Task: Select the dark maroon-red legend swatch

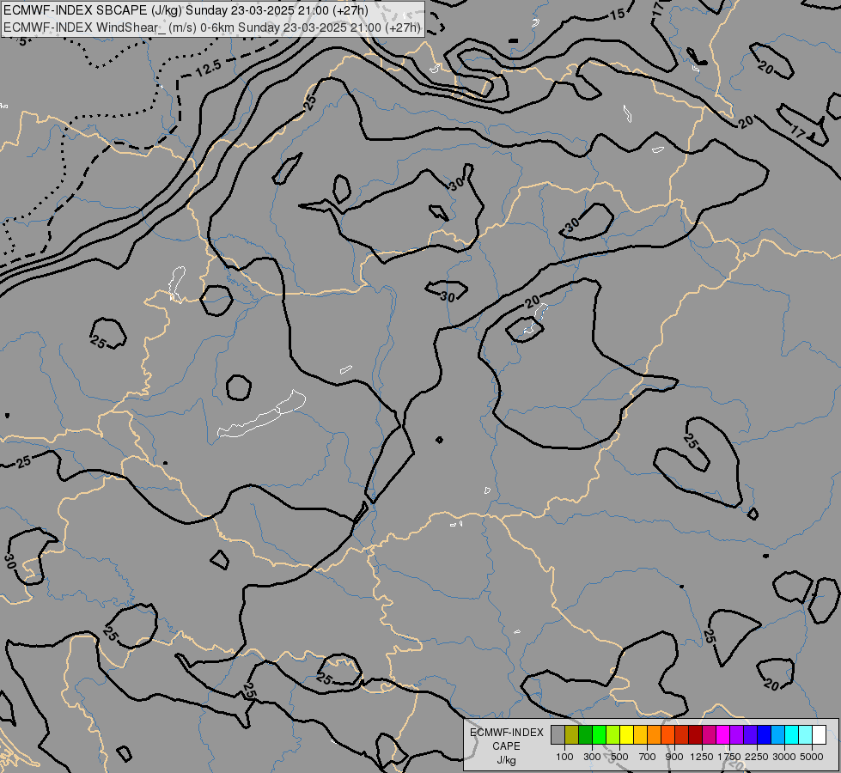Action: coord(696,734)
